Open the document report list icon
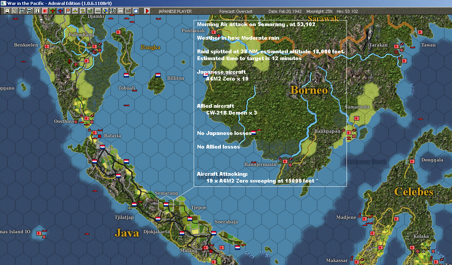Viewport: 452px width, 265px height. pyautogui.click(x=15, y=11)
